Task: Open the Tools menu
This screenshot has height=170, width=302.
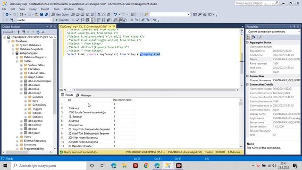Action: coord(57,9)
